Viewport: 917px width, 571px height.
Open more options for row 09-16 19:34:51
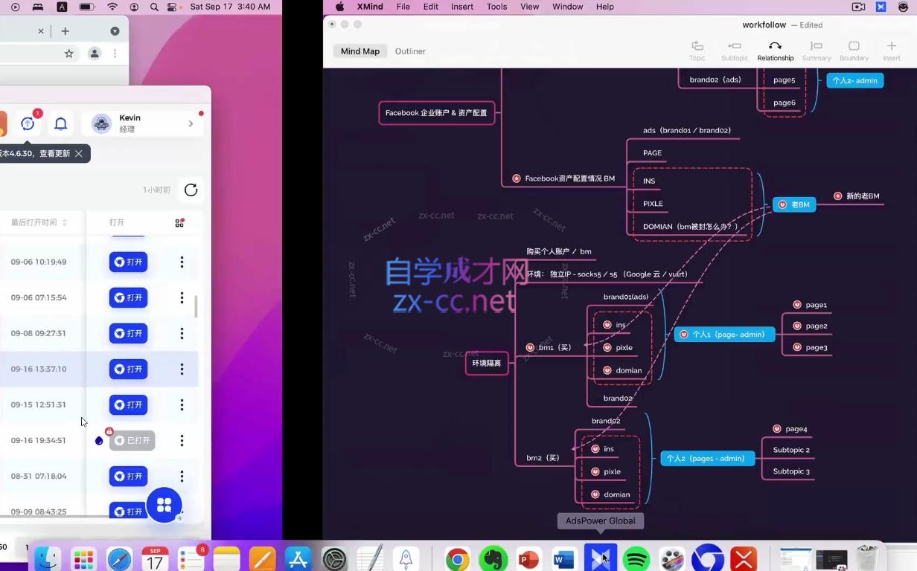[x=182, y=440]
